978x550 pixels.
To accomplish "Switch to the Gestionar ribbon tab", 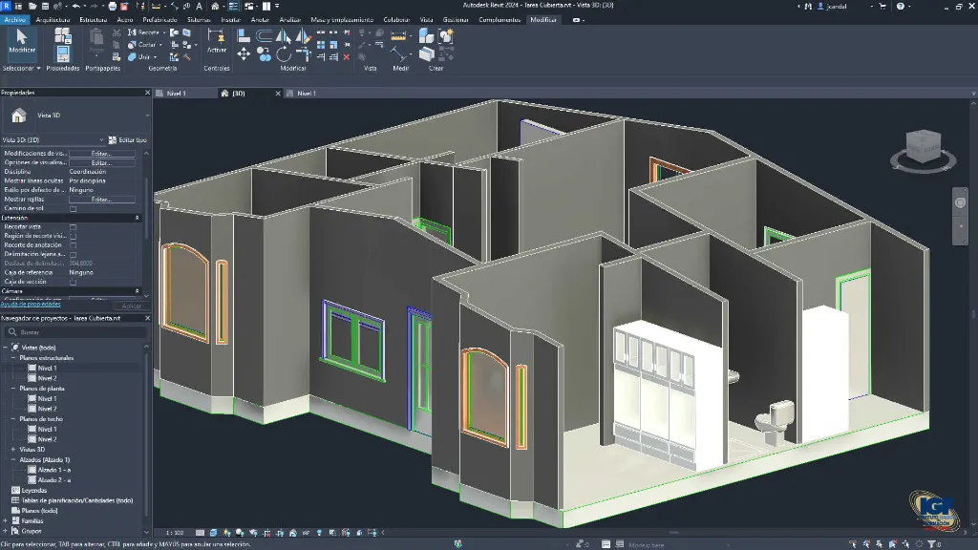I will coord(456,20).
